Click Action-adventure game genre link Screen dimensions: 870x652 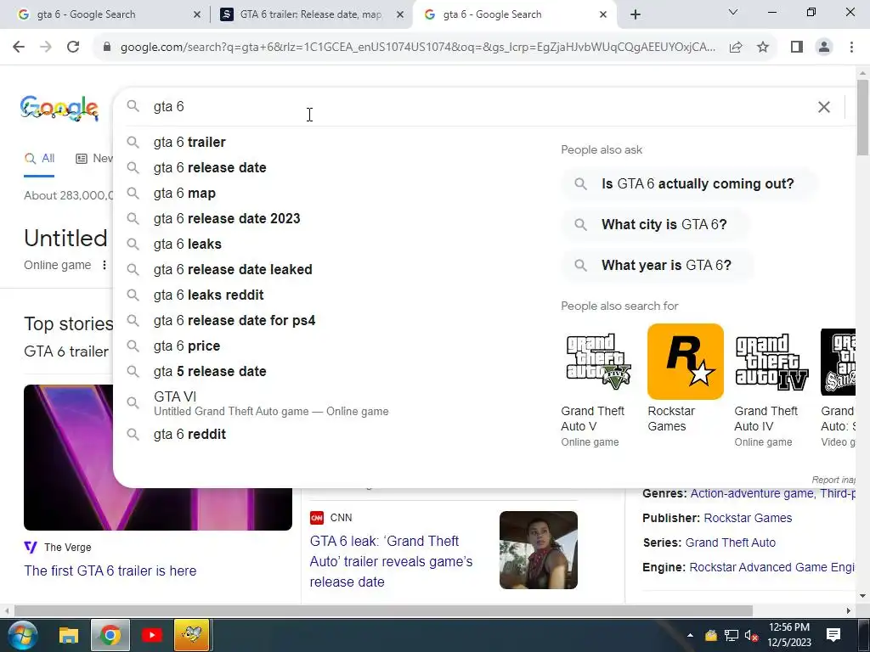click(x=751, y=493)
